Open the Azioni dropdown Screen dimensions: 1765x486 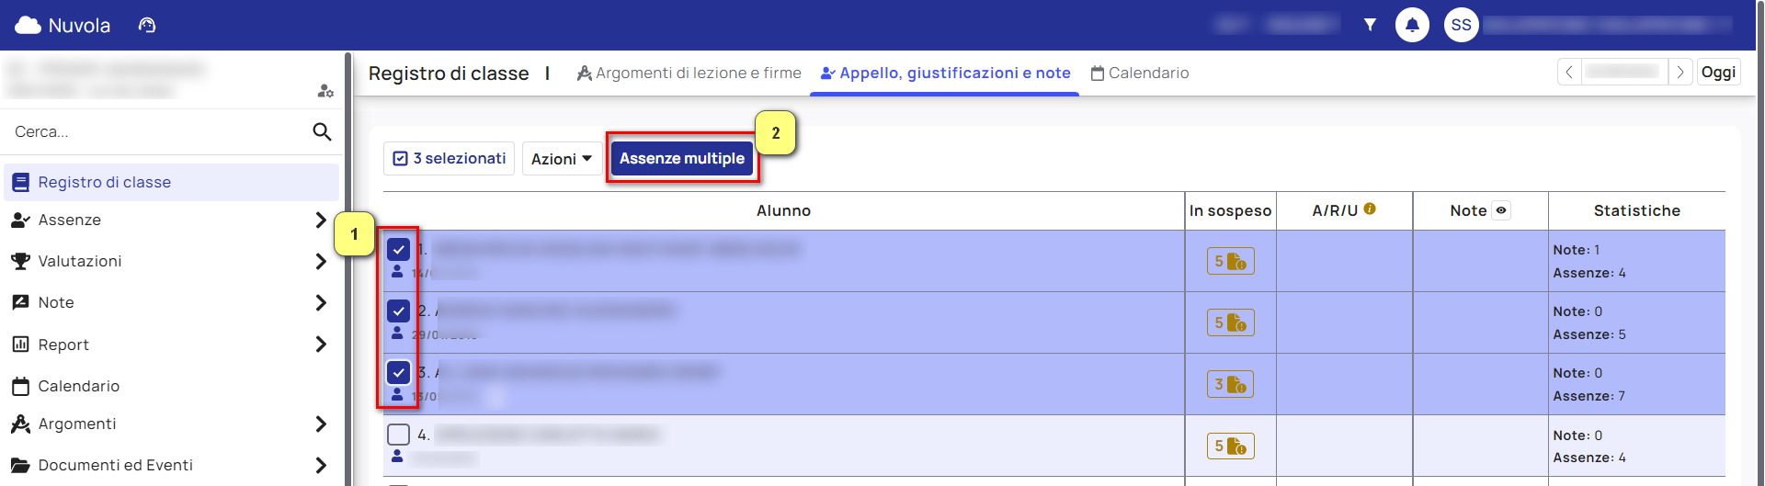coord(562,159)
